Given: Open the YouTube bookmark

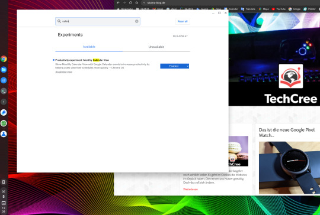Looking at the screenshot, I should click(279, 9).
